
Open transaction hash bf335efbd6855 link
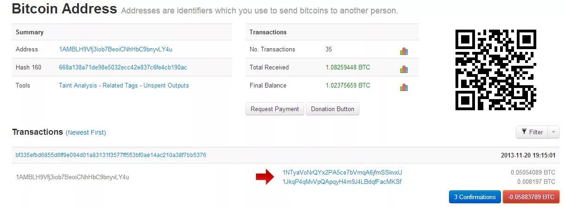pos(111,155)
